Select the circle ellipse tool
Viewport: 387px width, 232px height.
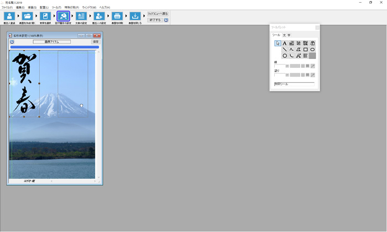pyautogui.click(x=285, y=56)
